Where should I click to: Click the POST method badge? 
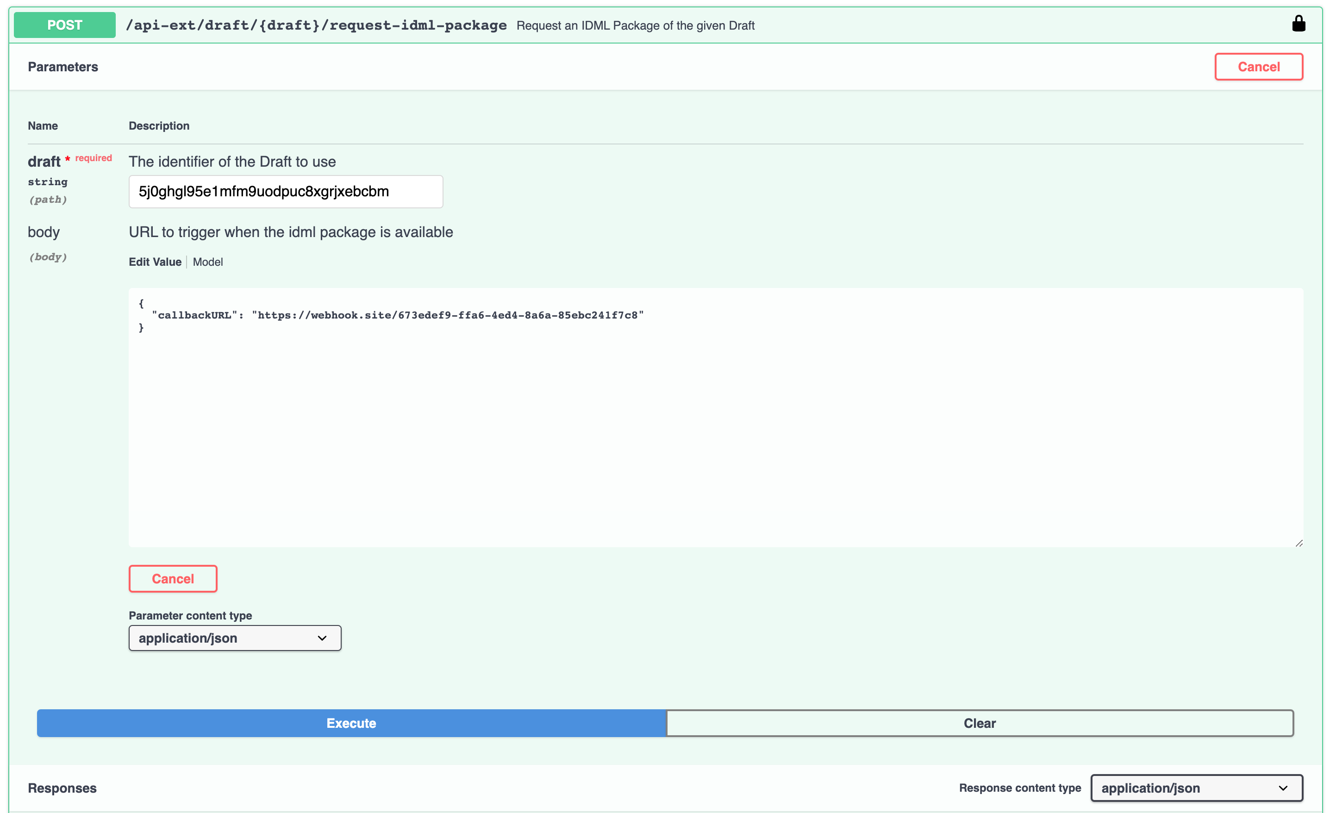[64, 25]
